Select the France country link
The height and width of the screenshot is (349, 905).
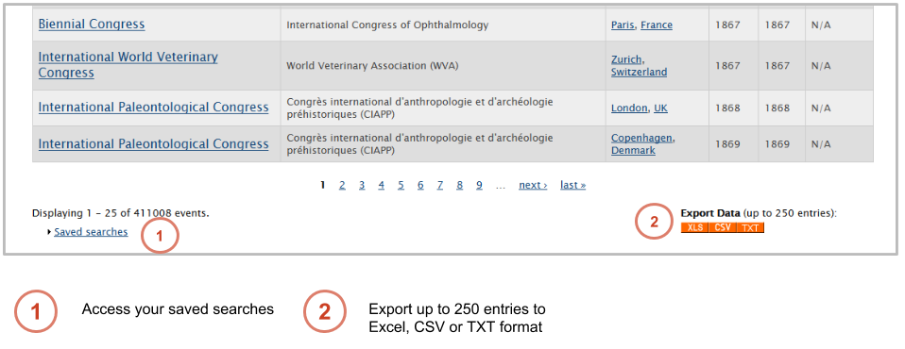click(x=657, y=25)
